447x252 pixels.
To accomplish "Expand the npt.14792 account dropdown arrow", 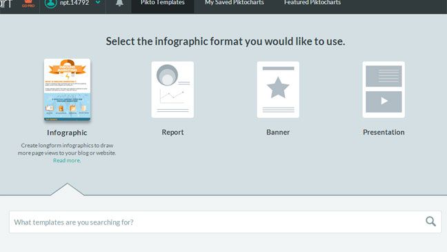I will click(98, 2).
